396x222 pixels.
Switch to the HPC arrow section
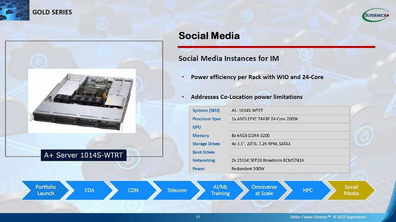[308, 190]
